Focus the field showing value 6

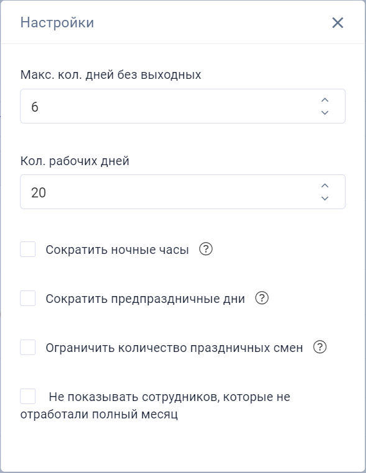tap(183, 106)
